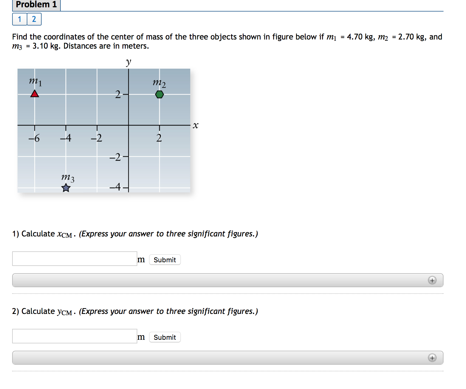Open the Problem 1 header tab

(36, 5)
